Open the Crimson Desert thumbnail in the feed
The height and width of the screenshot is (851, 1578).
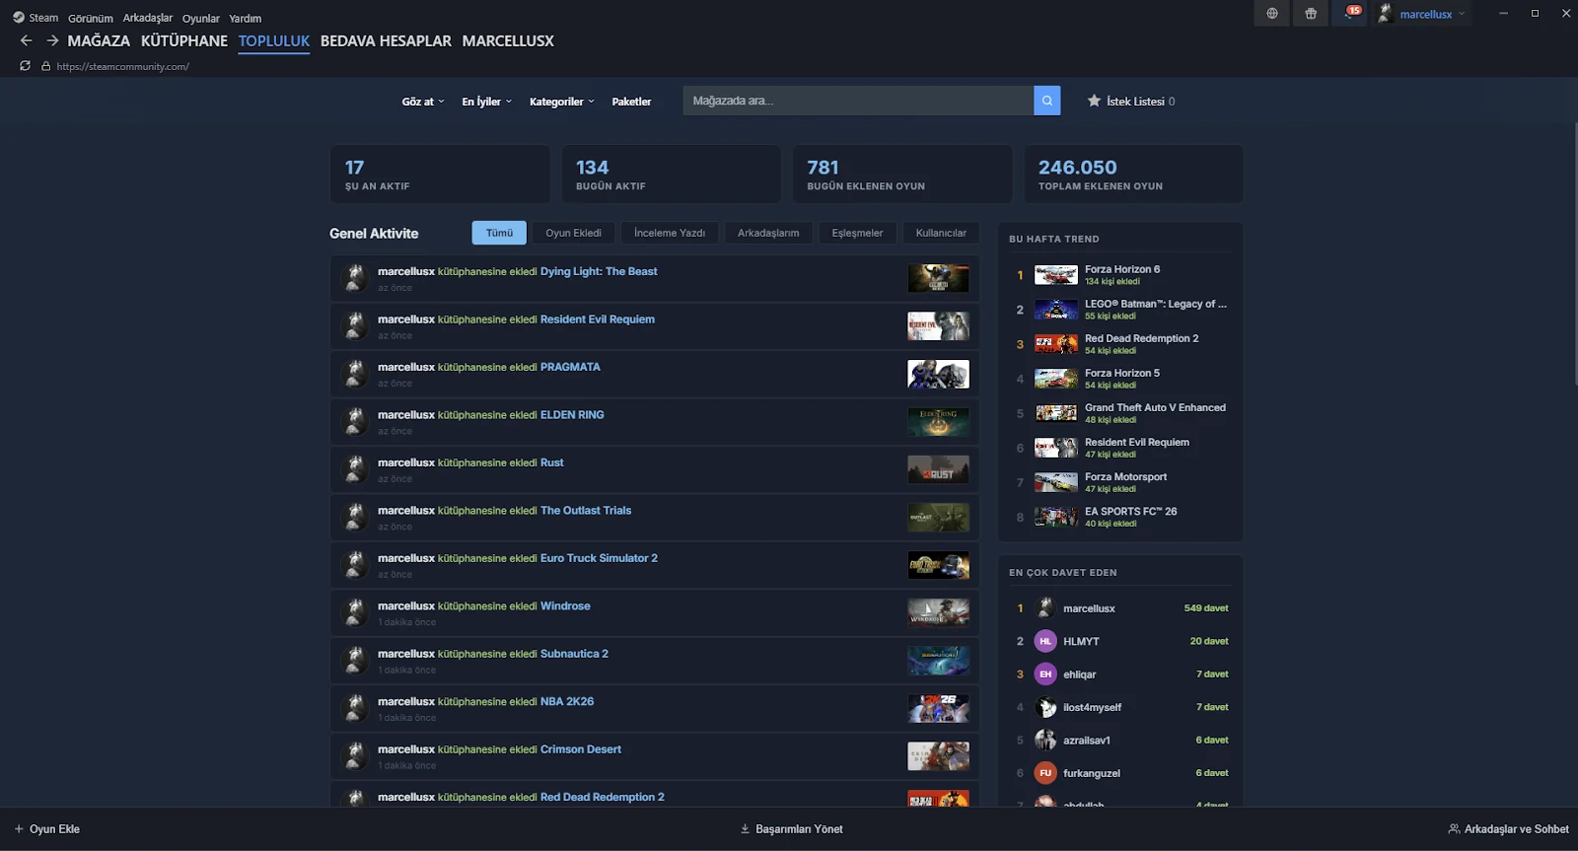coord(938,756)
